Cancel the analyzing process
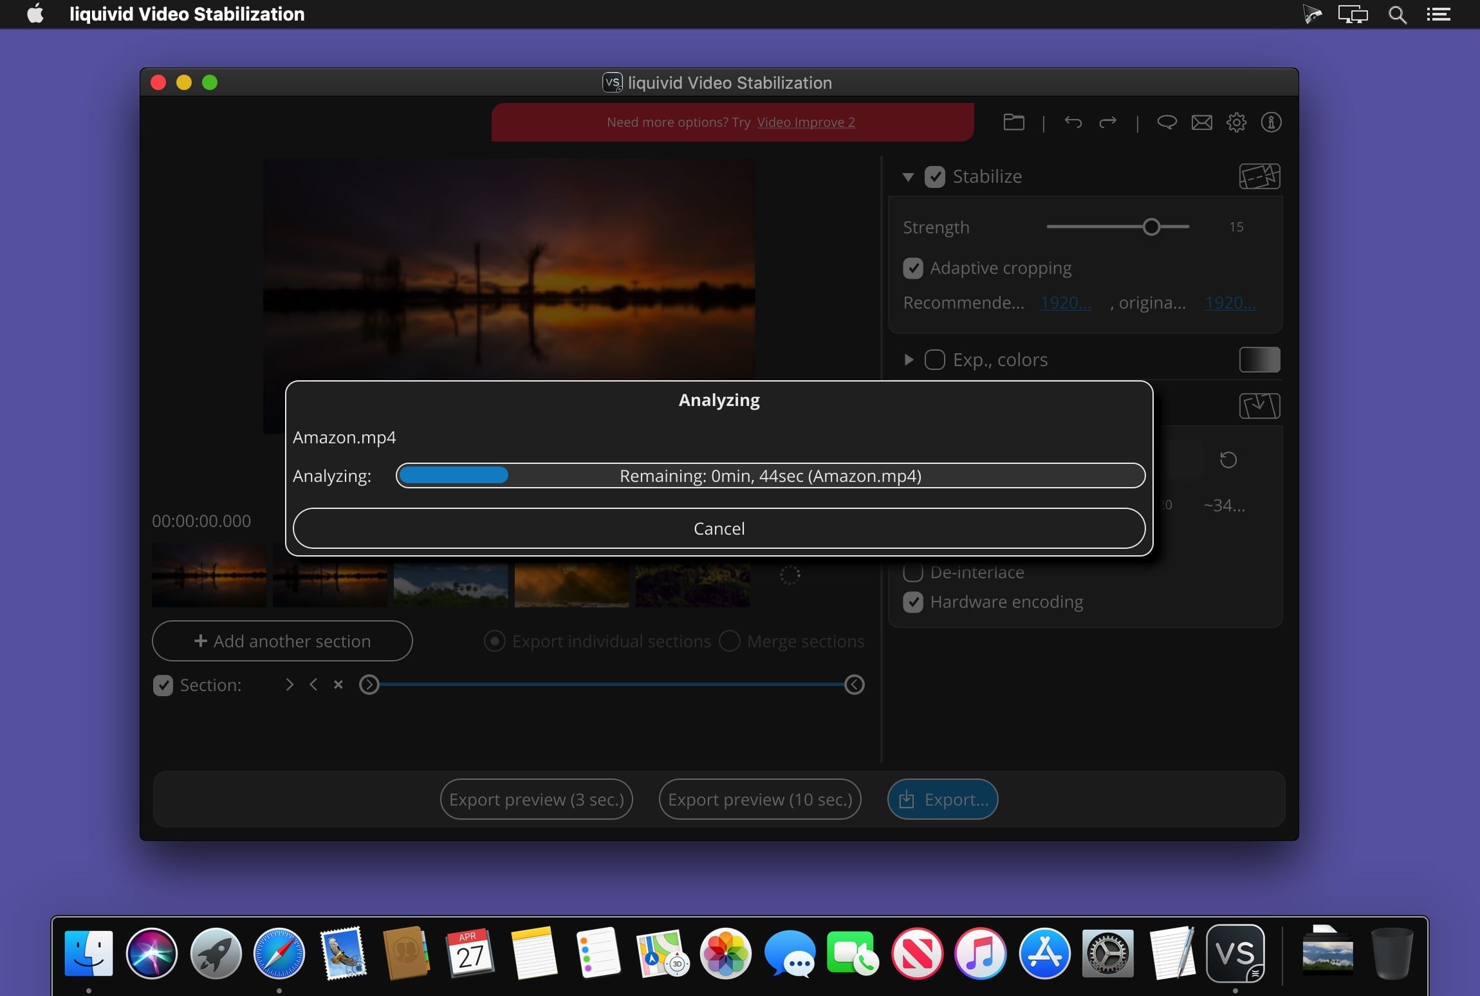Screen dimensions: 1480x996 click(719, 528)
